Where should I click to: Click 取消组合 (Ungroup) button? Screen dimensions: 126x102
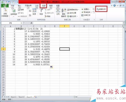point(86,12)
